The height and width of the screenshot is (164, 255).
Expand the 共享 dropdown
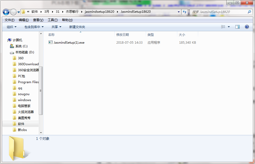[x=56, y=27]
